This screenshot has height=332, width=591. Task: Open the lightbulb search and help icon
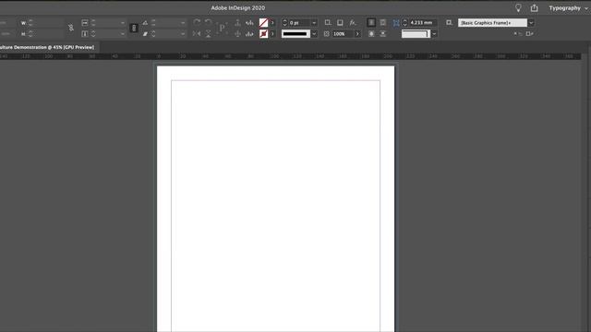tap(518, 8)
